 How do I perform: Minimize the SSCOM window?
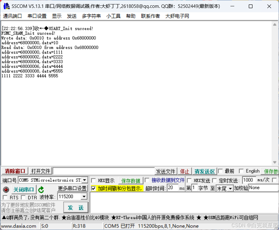coord(232,6)
